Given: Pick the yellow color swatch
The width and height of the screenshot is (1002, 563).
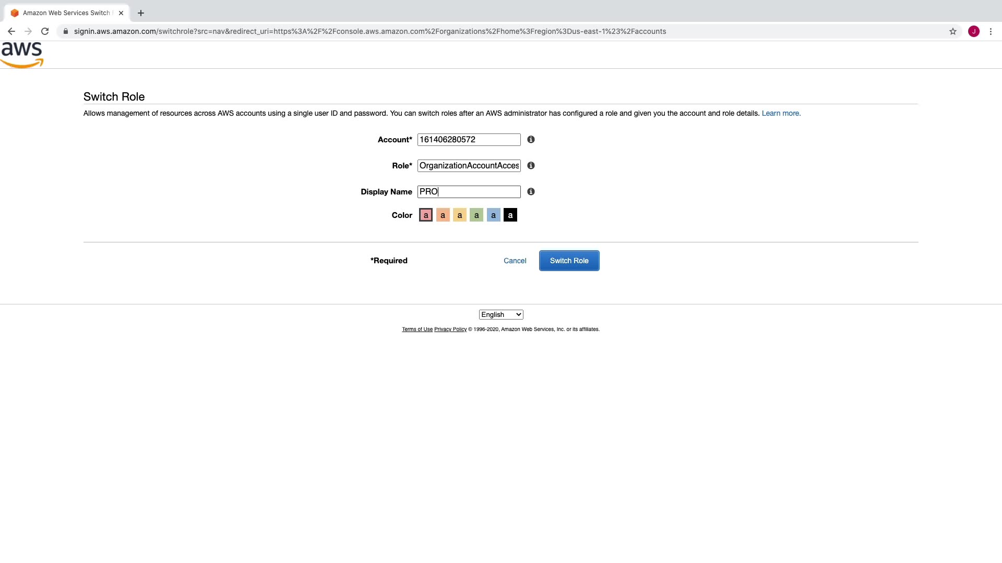Looking at the screenshot, I should (x=460, y=215).
